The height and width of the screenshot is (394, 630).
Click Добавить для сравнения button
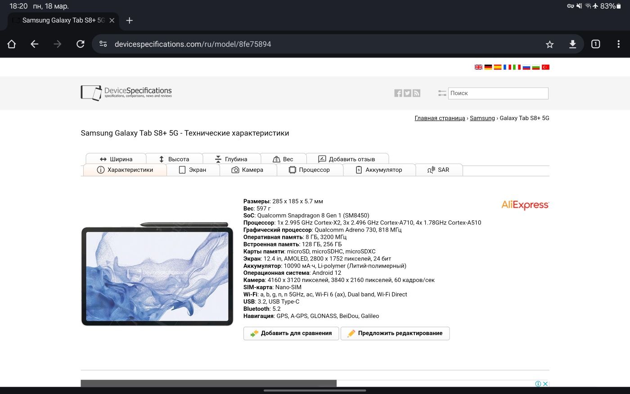point(291,333)
